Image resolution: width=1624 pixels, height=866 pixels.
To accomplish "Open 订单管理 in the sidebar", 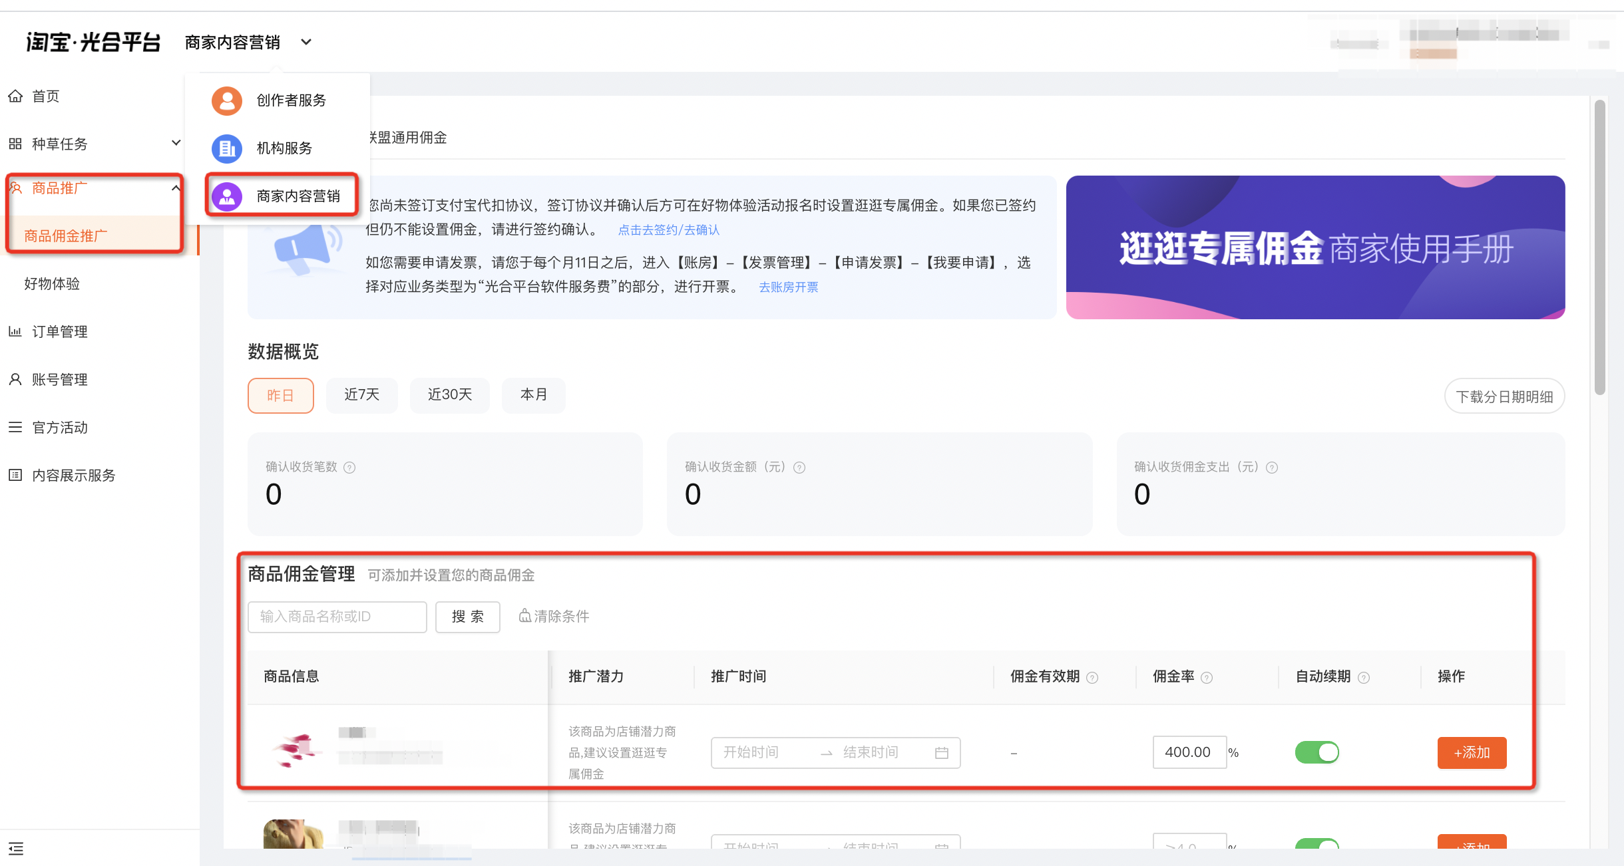I will [60, 332].
